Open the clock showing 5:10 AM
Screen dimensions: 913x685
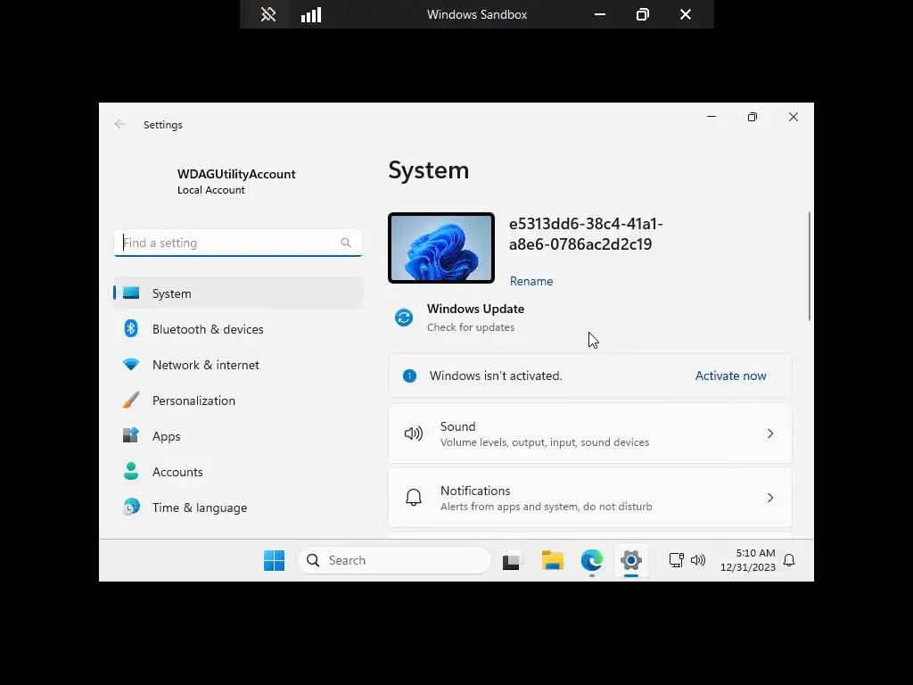click(748, 560)
